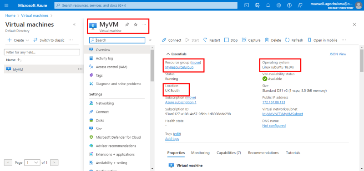This screenshot has height=171, width=364.
Task: Open the Azure portal hamburger menu
Action: [x=6, y=5]
